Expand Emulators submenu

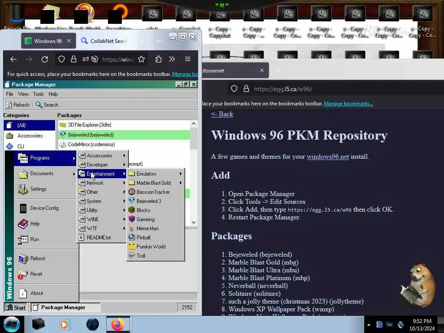(156, 174)
